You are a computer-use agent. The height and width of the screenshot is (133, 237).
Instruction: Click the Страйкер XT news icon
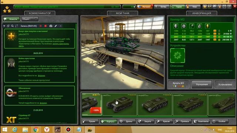11,120
